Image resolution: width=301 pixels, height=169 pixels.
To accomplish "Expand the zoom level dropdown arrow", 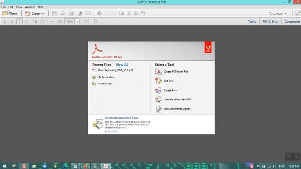I will coord(77,21).
